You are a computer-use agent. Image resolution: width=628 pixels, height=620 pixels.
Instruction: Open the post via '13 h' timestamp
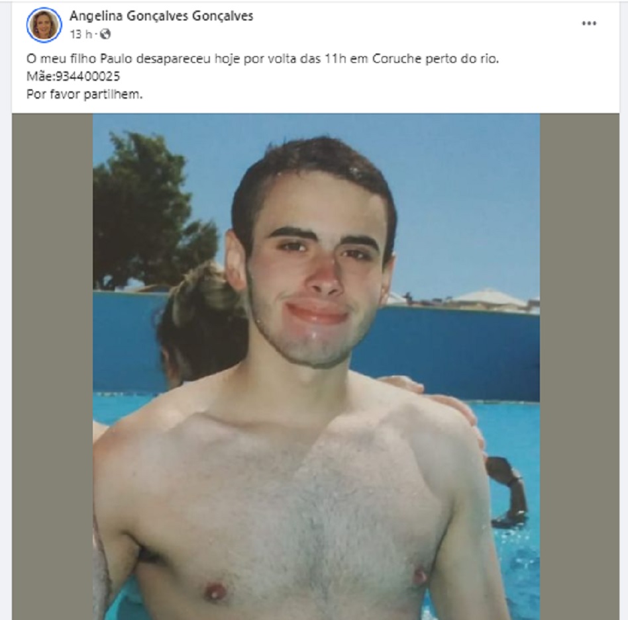click(x=81, y=34)
